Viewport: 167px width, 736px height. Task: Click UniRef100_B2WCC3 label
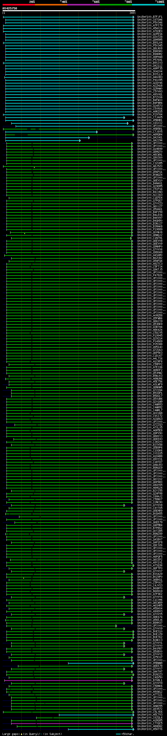150,640
